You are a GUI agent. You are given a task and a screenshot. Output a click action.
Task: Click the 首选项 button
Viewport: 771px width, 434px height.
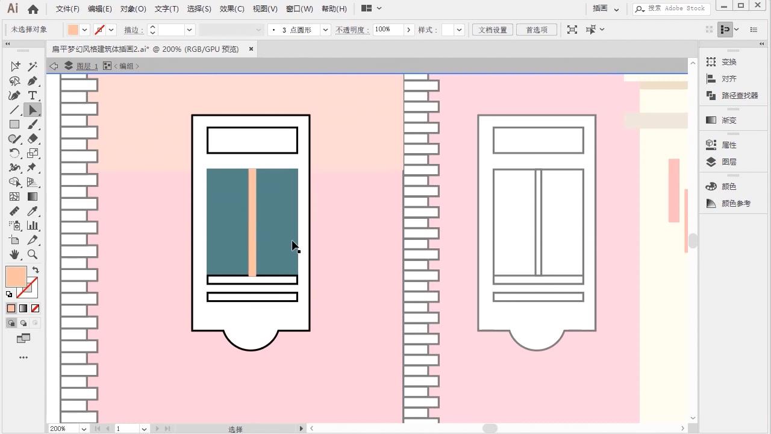tap(537, 30)
